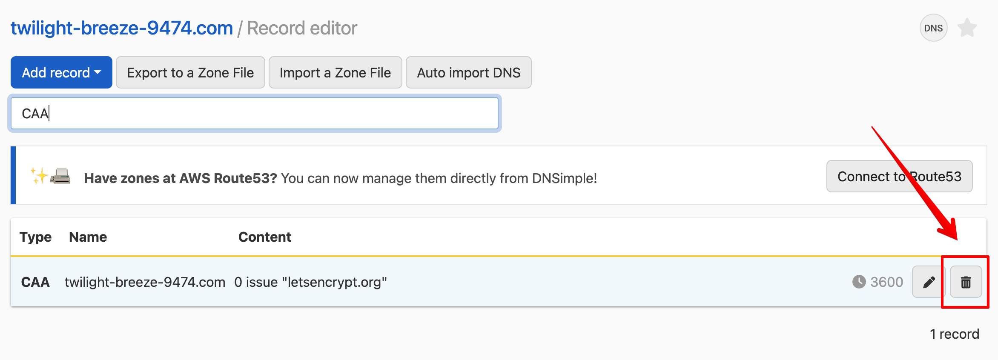Click the caret on the Add record button
The width and height of the screenshot is (998, 360).
pos(98,72)
